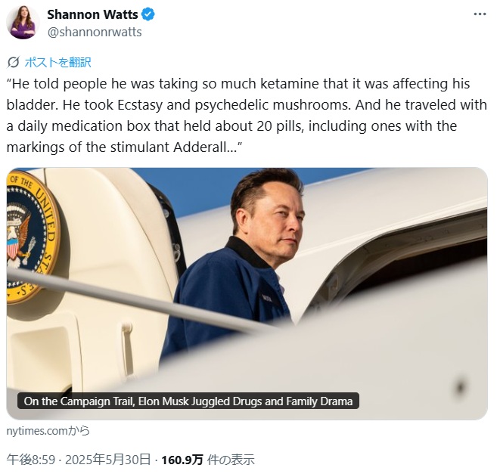Image resolution: width=500 pixels, height=474 pixels.
Task: Click the 'daily medication box' line of the post
Action: click(x=231, y=126)
